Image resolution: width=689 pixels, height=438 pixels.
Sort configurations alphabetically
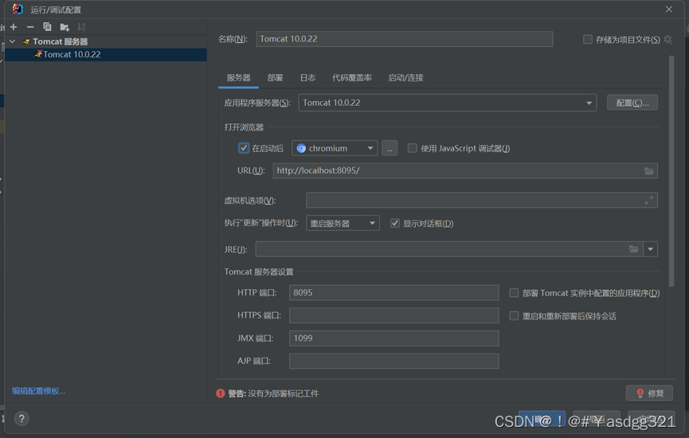click(81, 27)
